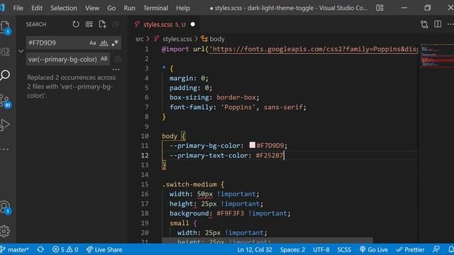This screenshot has height=255, width=454.
Task: Open problems indicator showing 5 errors
Action: coord(65,249)
